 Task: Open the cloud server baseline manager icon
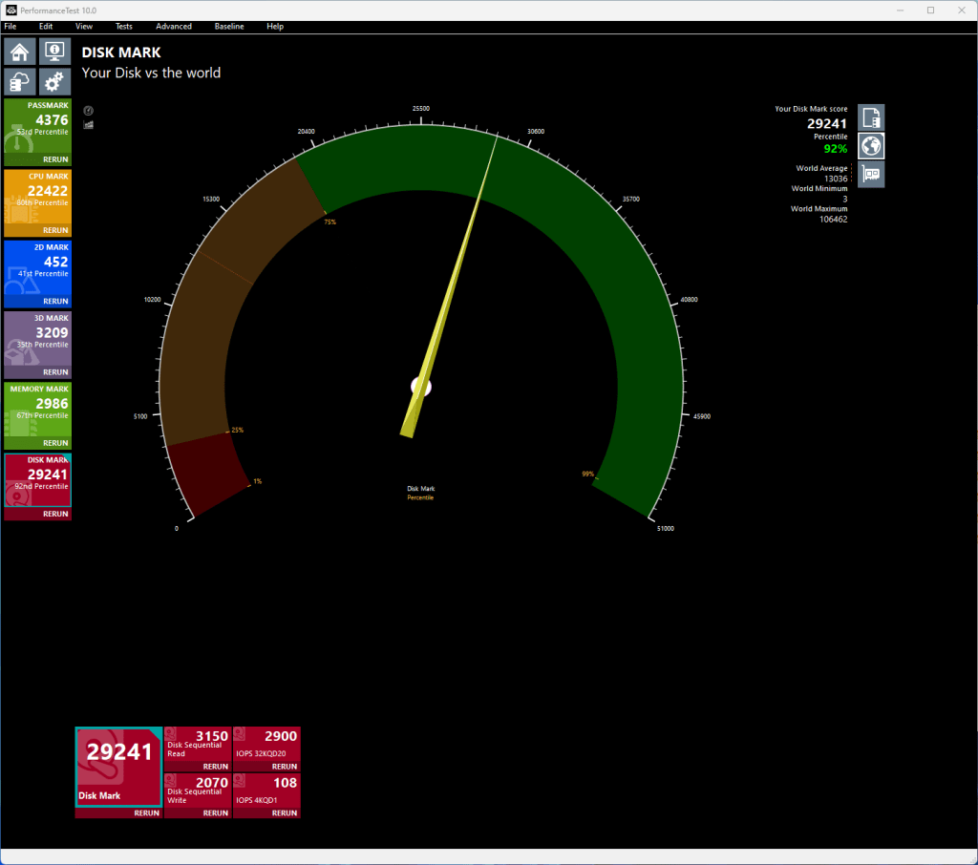pyautogui.click(x=19, y=82)
